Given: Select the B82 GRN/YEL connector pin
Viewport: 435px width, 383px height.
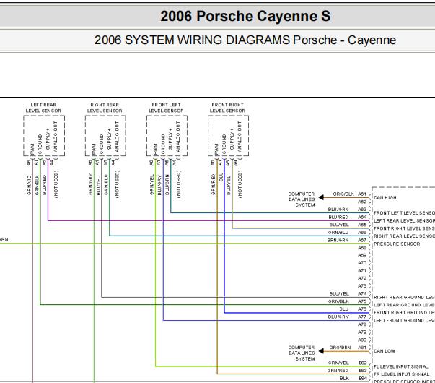Looking at the screenshot, I should (363, 363).
